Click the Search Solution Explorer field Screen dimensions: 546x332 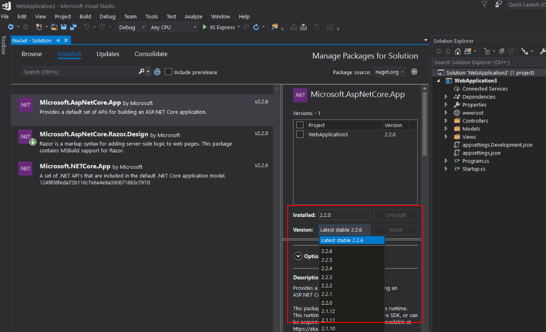pos(489,62)
